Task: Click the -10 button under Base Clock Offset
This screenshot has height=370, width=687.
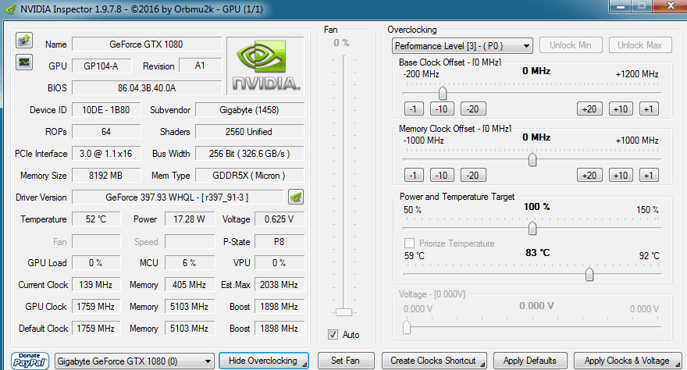Action: click(x=442, y=109)
